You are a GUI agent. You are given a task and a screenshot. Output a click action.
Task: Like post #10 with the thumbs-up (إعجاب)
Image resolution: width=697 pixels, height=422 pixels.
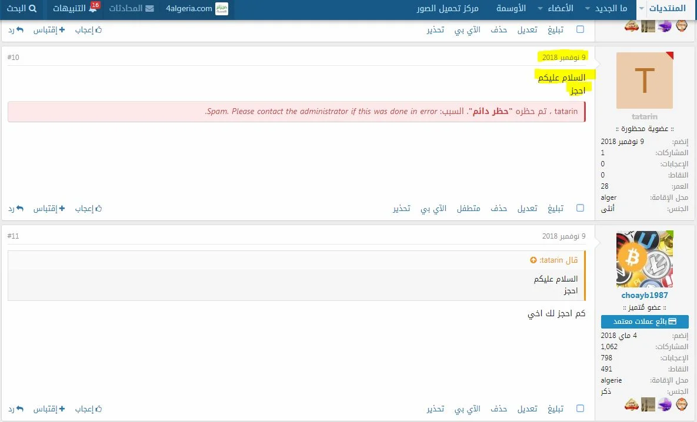click(x=98, y=208)
